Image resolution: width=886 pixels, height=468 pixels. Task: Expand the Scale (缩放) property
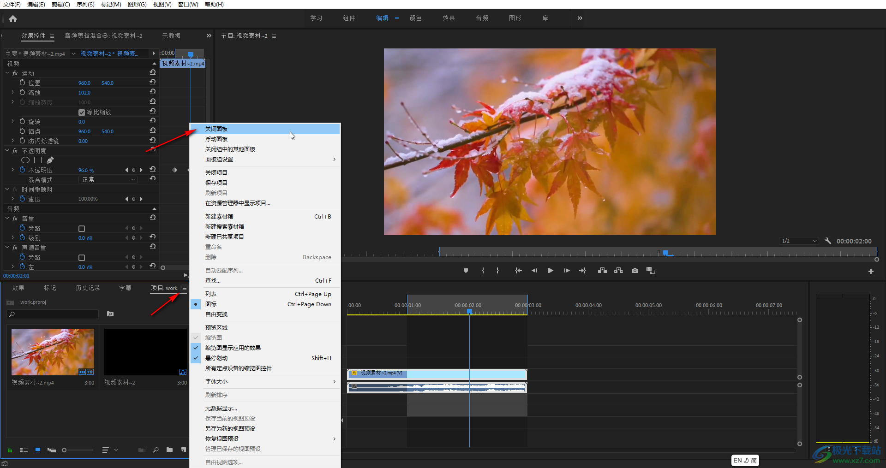[13, 92]
